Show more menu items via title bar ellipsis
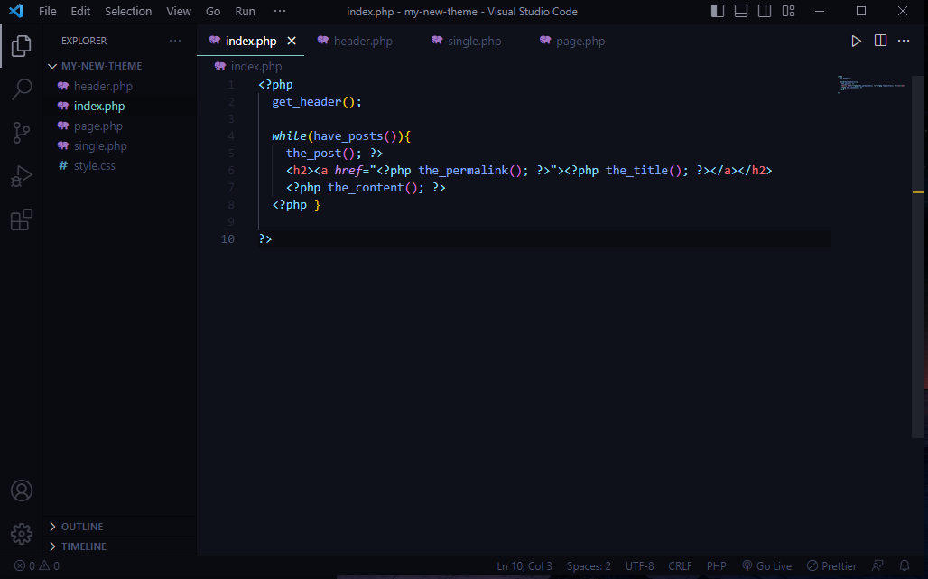 [280, 11]
